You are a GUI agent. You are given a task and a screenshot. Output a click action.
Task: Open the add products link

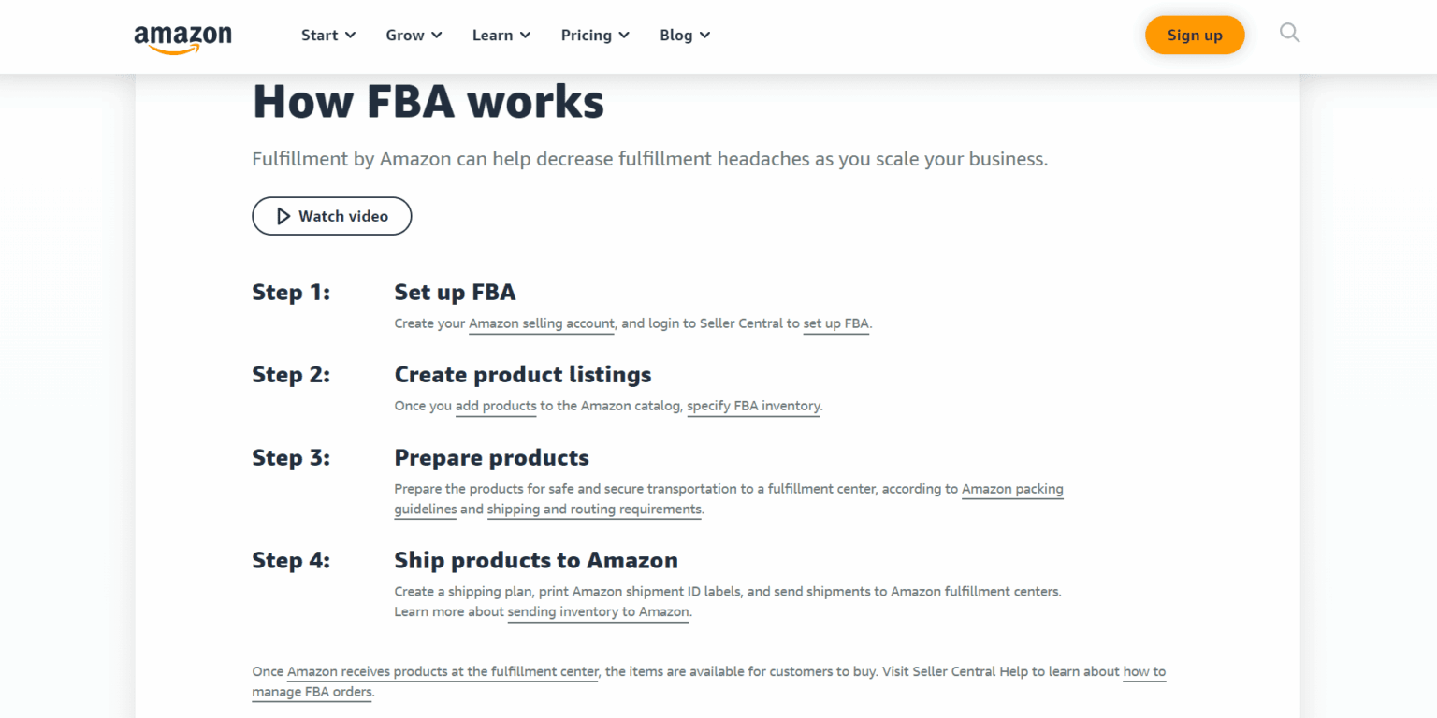click(x=496, y=406)
